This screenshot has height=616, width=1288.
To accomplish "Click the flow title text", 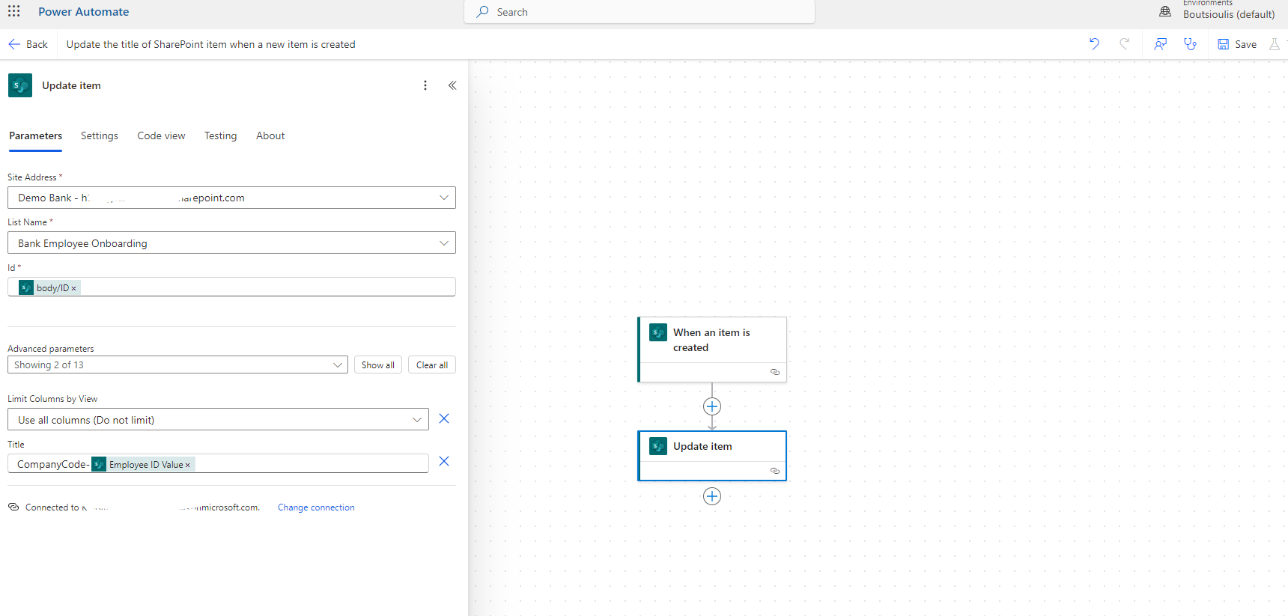I will click(210, 44).
